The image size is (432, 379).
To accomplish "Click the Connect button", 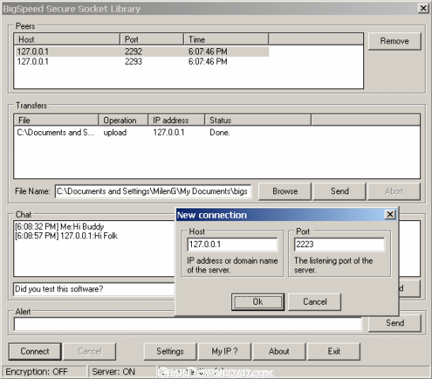I will click(35, 351).
